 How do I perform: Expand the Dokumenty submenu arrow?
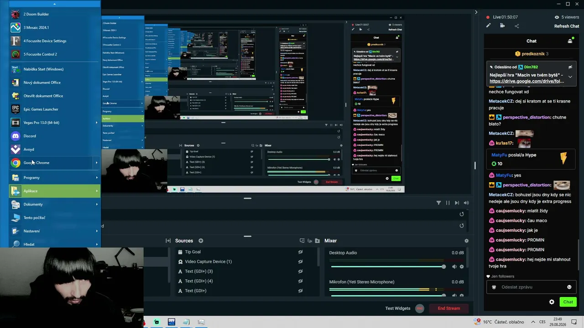[x=97, y=205]
